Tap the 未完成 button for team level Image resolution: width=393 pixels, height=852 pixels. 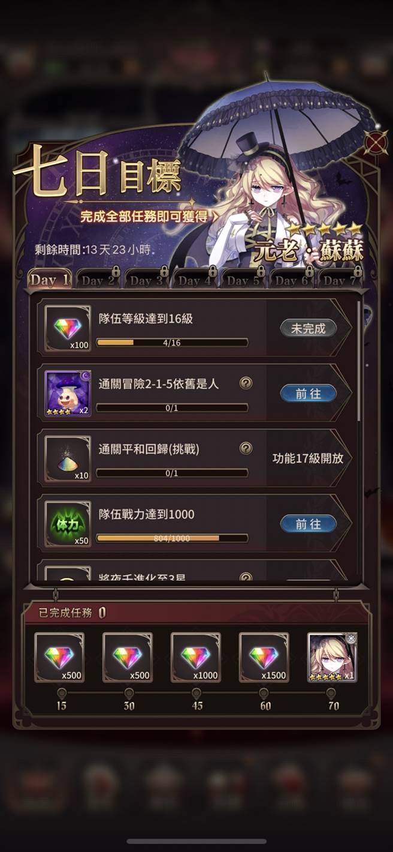[309, 328]
